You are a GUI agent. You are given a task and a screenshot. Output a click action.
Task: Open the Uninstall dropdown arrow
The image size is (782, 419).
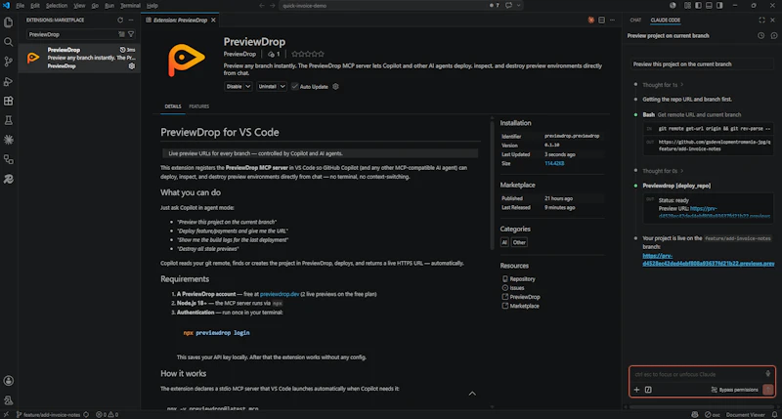tap(282, 86)
